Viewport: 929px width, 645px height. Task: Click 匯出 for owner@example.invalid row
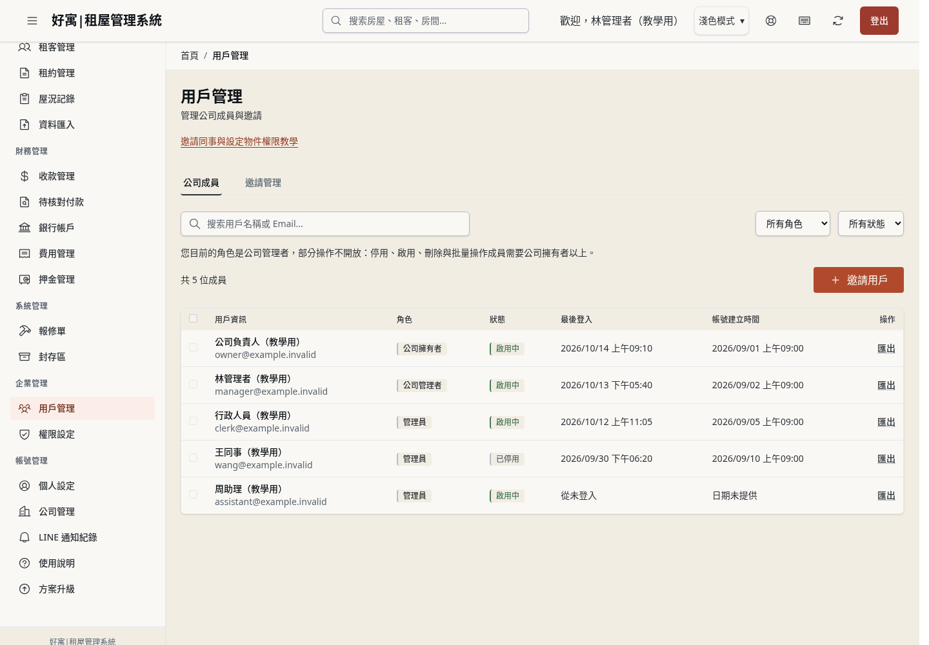point(886,348)
